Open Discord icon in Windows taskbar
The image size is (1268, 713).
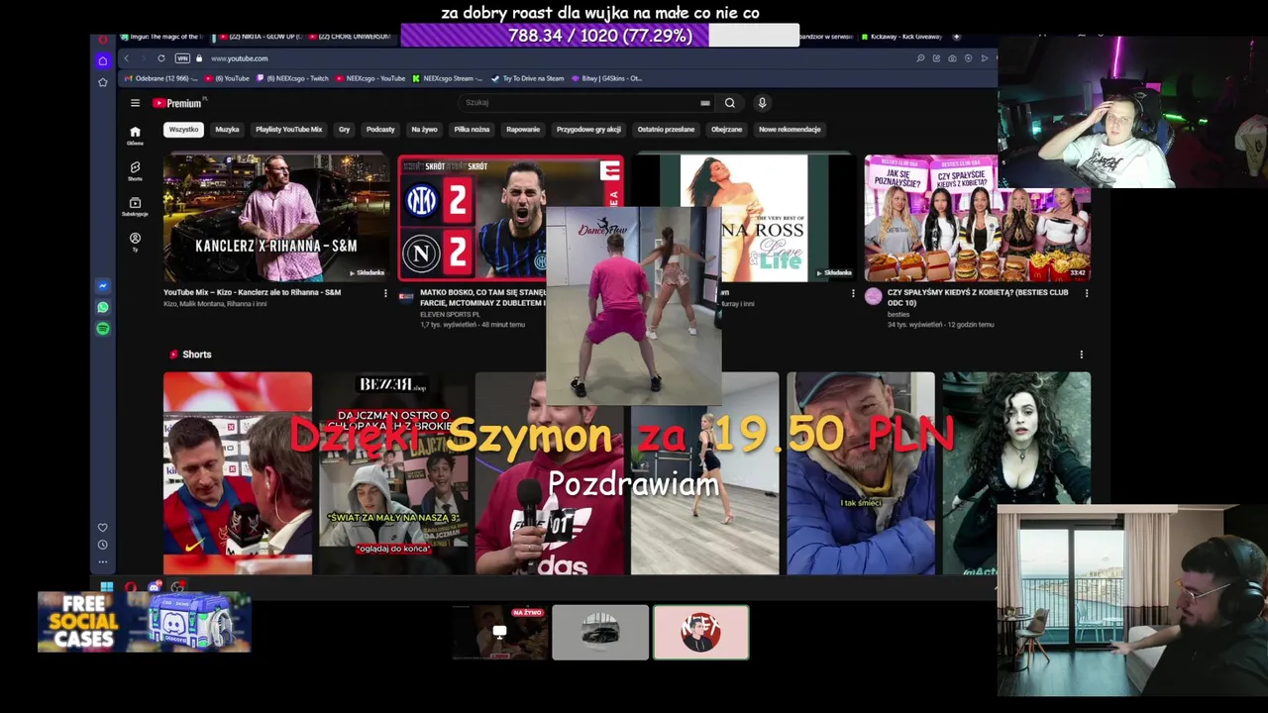[154, 587]
